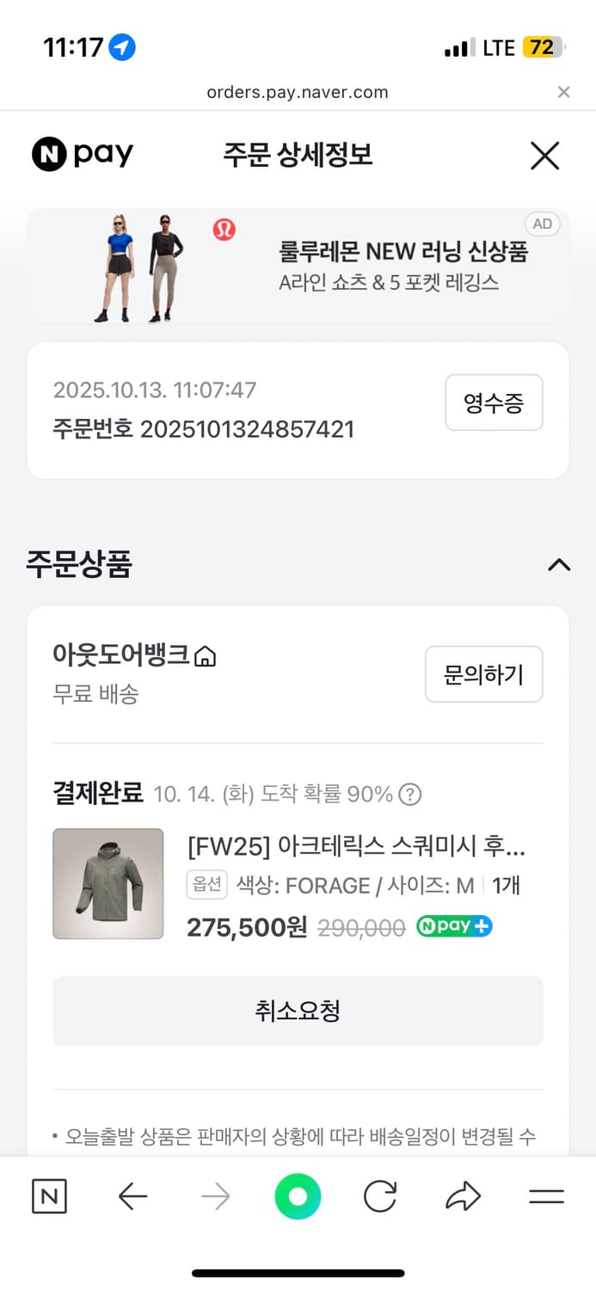Tap the green dot Greendot button
The height and width of the screenshot is (1290, 596).
tap(298, 1195)
